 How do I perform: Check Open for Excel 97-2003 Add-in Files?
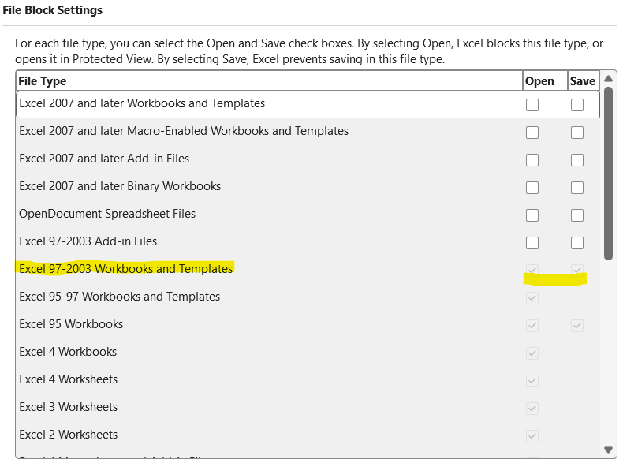(532, 243)
